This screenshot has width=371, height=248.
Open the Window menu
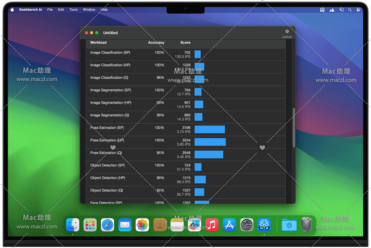coord(89,10)
